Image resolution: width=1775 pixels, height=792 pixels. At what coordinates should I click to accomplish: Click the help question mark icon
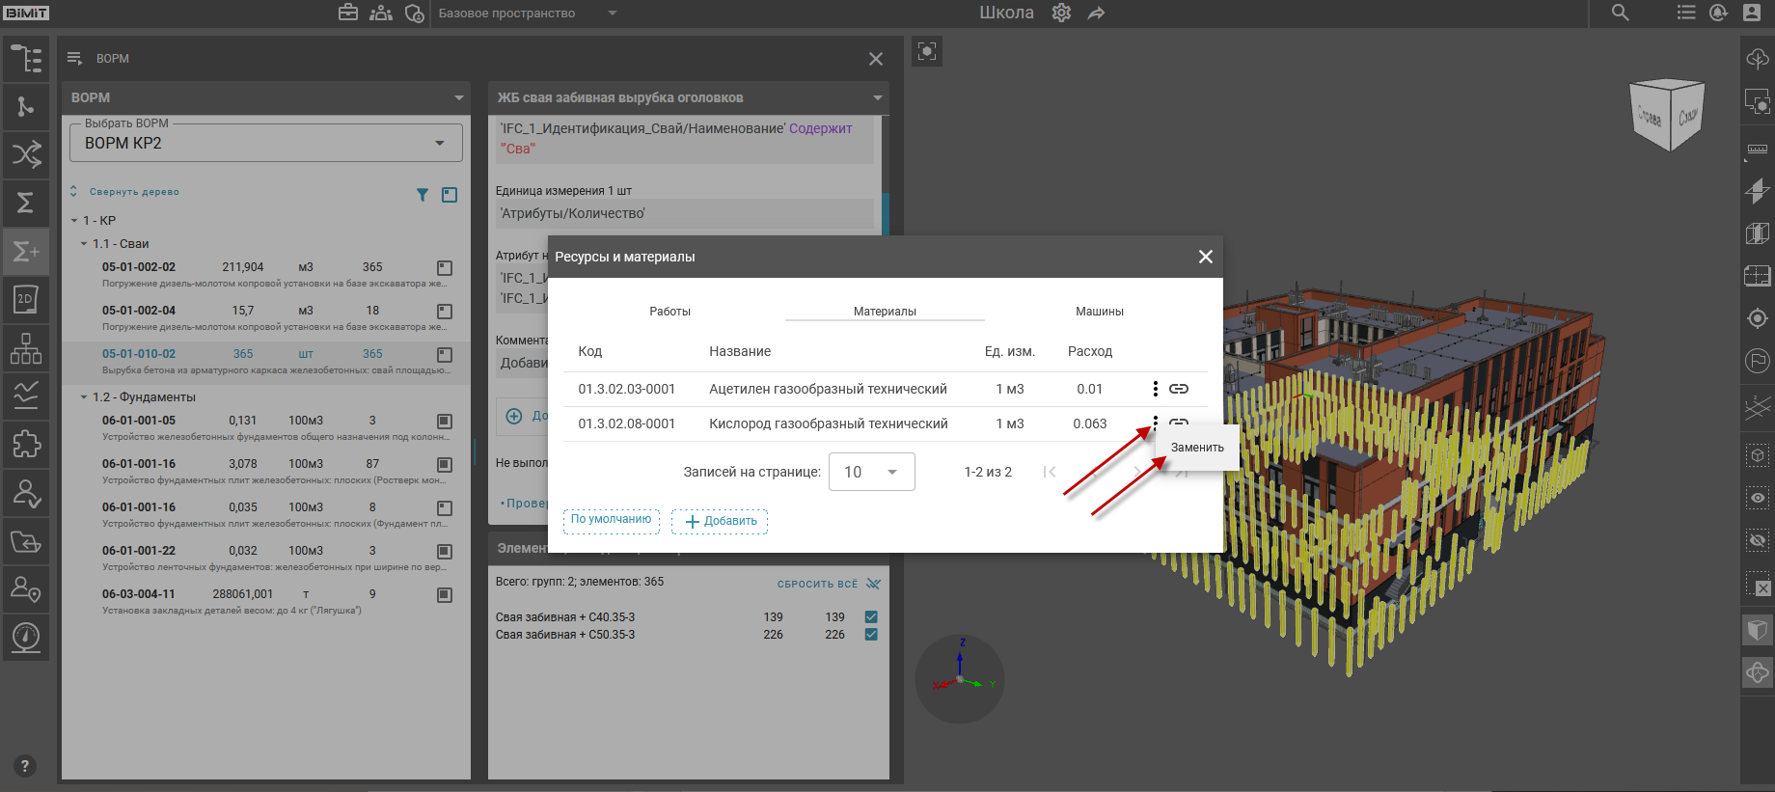[25, 766]
